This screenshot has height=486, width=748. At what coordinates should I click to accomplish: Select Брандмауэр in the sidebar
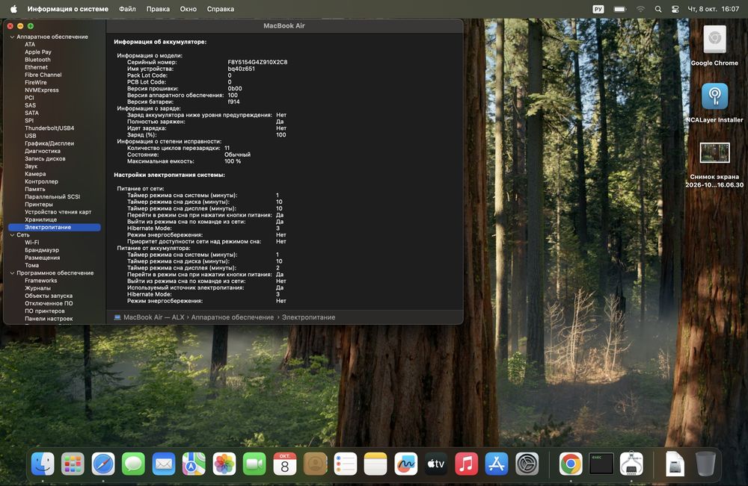(42, 250)
